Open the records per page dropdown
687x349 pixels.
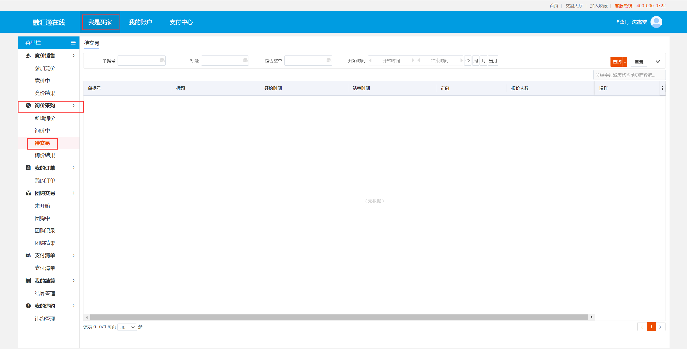click(x=127, y=327)
